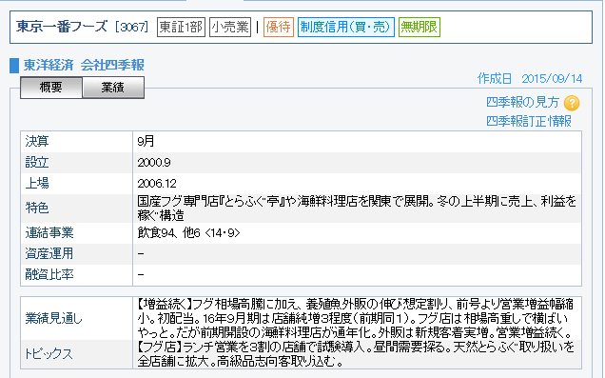
Task: Click the 飲食94、他6 value
Action: [188, 233]
